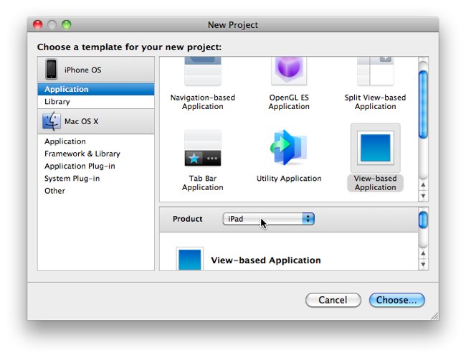Click the template list scroll down arrow
This screenshot has height=358, width=466.
[x=423, y=196]
